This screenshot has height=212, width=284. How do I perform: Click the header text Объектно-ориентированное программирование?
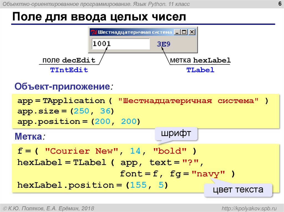coord(67,4)
